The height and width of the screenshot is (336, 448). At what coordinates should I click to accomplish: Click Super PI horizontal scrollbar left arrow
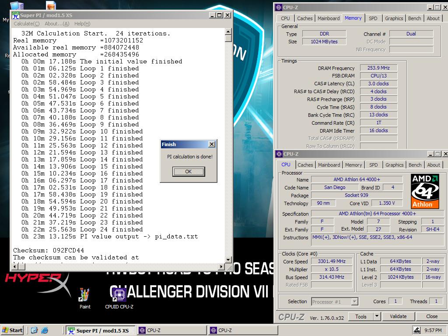pos(15,266)
